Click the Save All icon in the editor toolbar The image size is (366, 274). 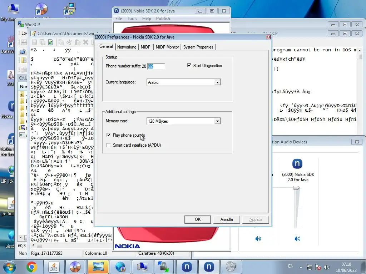tap(43, 42)
